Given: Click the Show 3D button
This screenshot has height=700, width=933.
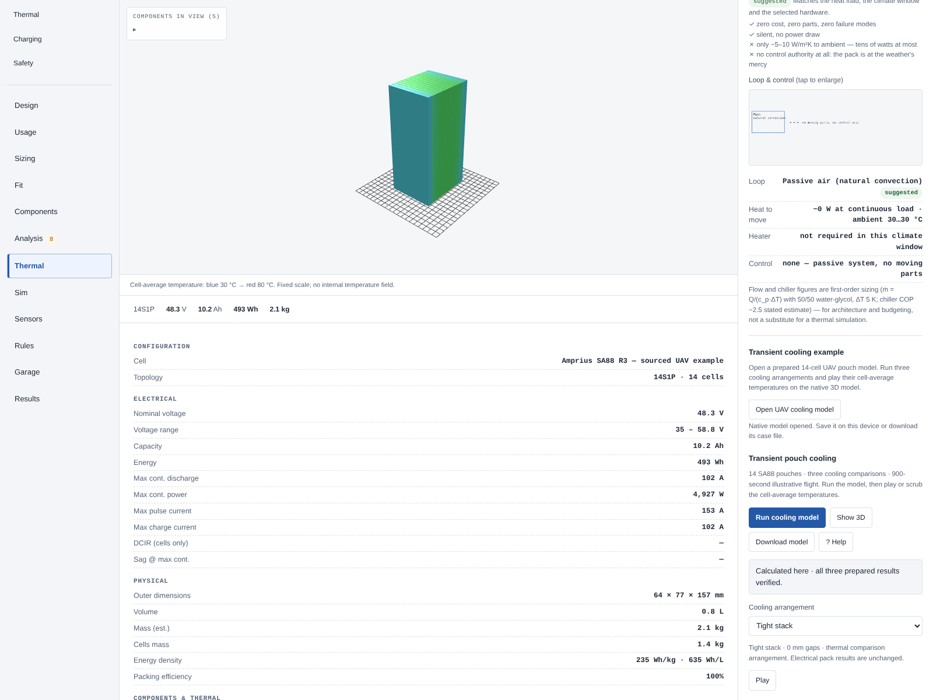Looking at the screenshot, I should click(x=851, y=517).
